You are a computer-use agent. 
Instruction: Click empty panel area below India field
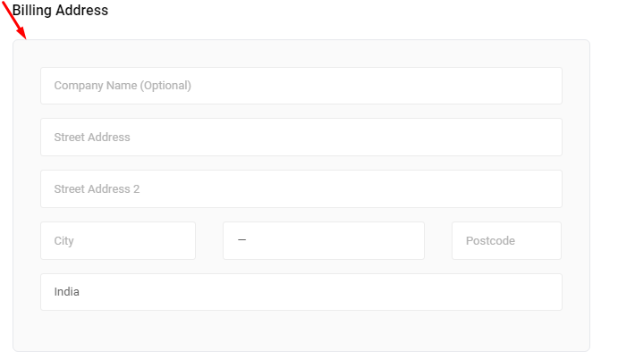pos(301,330)
